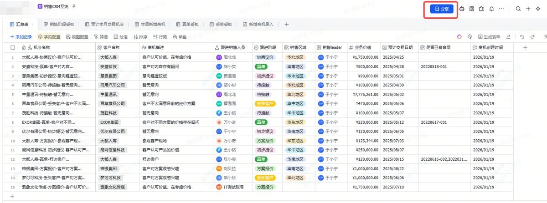Add a new view with the tab plus
This screenshot has width=547, height=203.
(286, 24)
